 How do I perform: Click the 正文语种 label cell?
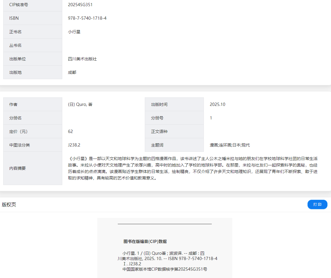159,131
